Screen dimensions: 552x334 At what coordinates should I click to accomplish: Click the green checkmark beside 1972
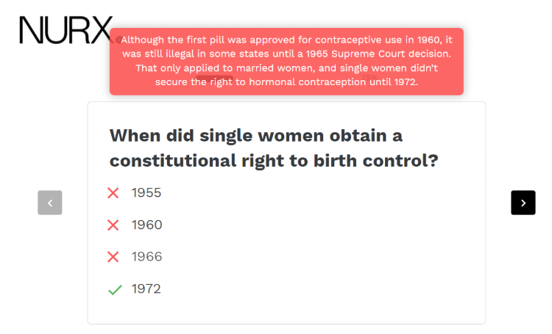(x=115, y=289)
